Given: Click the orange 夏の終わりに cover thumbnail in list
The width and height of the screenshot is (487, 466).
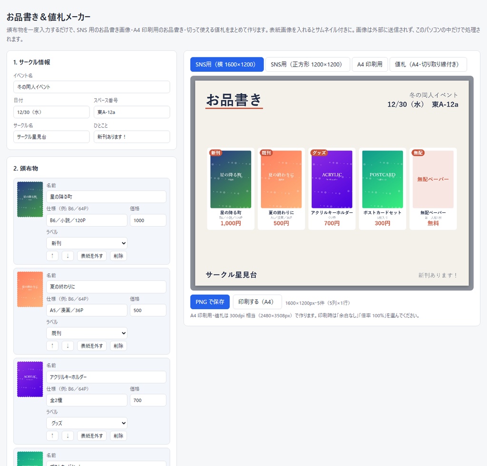Looking at the screenshot, I should point(30,289).
